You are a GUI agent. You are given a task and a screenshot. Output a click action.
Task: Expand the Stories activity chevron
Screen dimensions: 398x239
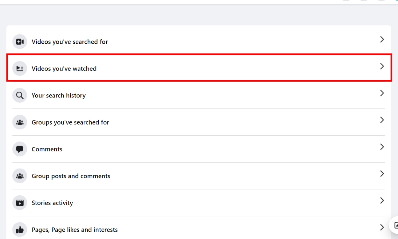382,201
